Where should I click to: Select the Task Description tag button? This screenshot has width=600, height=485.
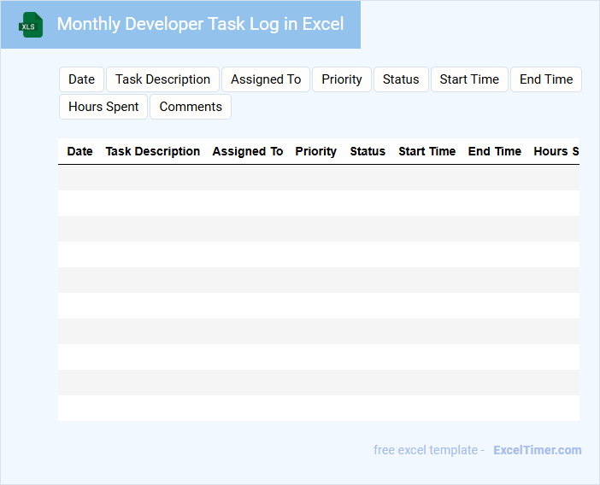click(162, 79)
